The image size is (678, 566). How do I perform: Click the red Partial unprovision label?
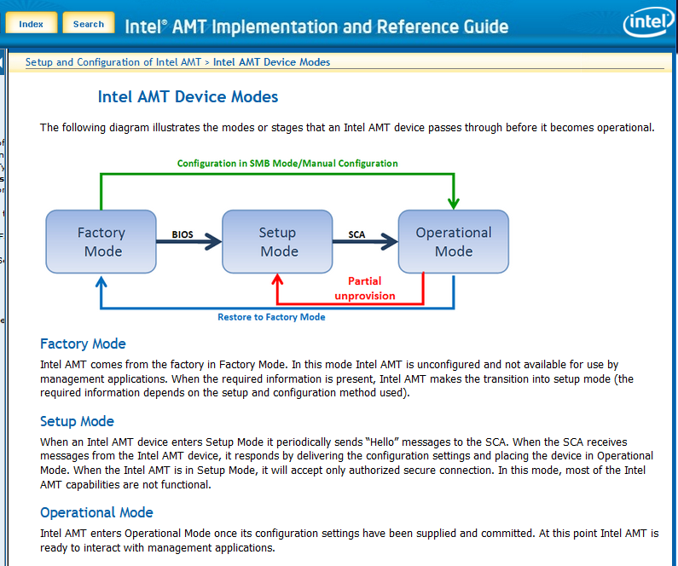(365, 288)
